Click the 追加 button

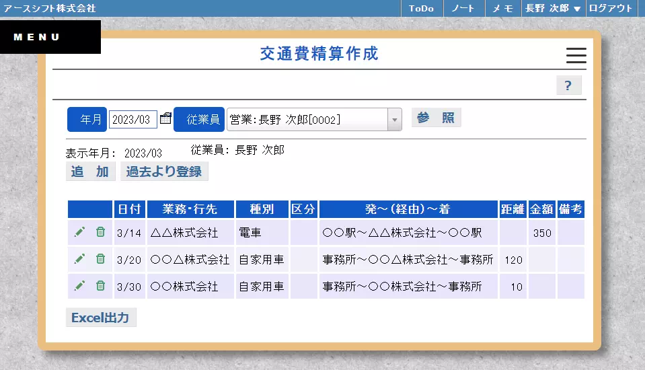point(91,172)
